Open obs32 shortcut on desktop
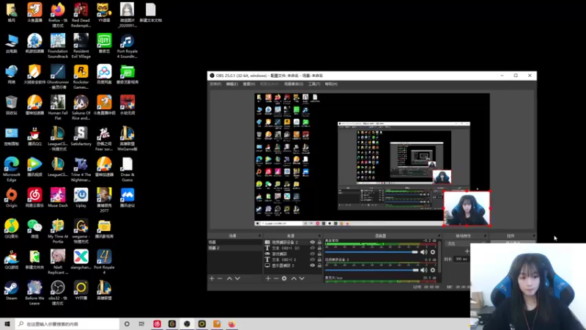 pos(58,293)
